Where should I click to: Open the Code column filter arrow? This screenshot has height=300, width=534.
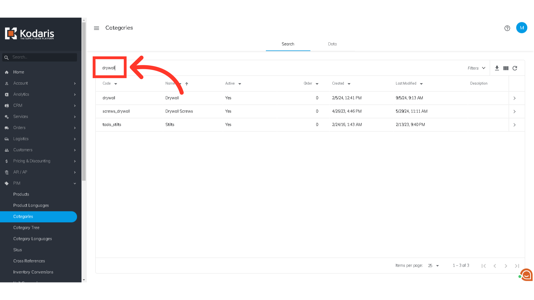coord(116,84)
